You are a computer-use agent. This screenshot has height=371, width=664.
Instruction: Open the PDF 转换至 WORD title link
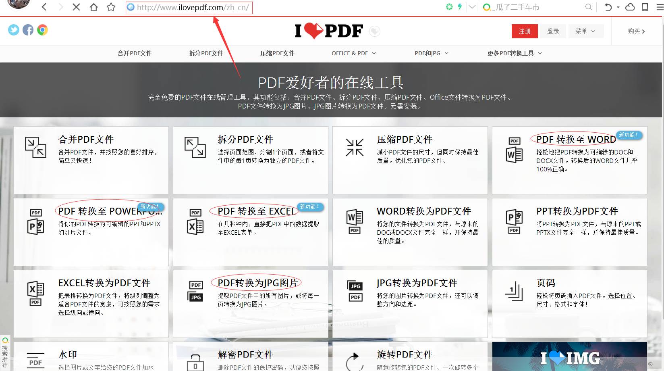coord(576,140)
